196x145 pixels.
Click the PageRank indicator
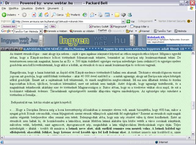pos(102,31)
